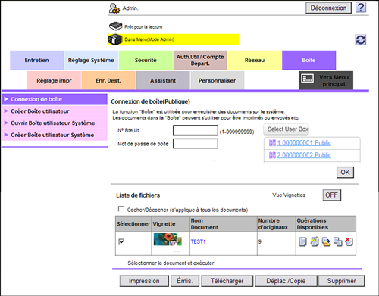Click the refresh icon near the top right

coord(361,40)
